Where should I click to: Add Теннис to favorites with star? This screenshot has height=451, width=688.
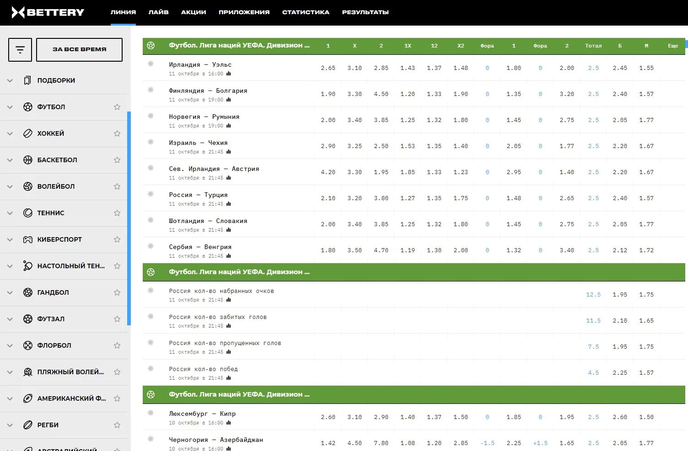click(117, 213)
